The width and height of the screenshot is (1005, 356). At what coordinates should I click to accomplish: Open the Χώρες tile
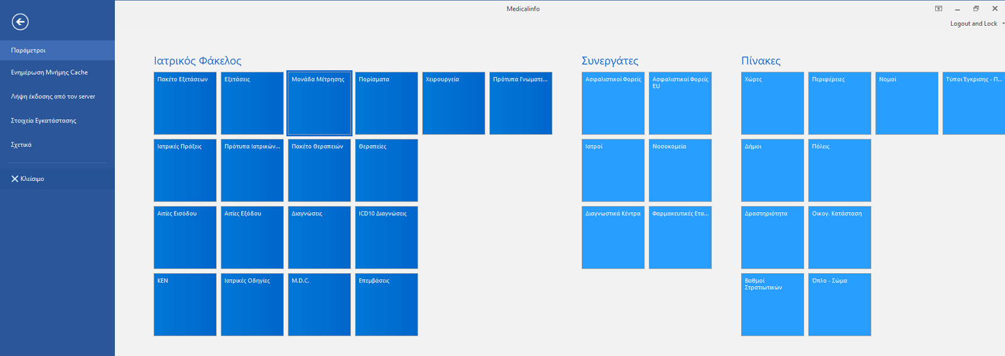point(772,103)
